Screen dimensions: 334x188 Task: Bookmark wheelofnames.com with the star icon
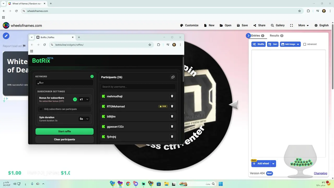(x=300, y=11)
